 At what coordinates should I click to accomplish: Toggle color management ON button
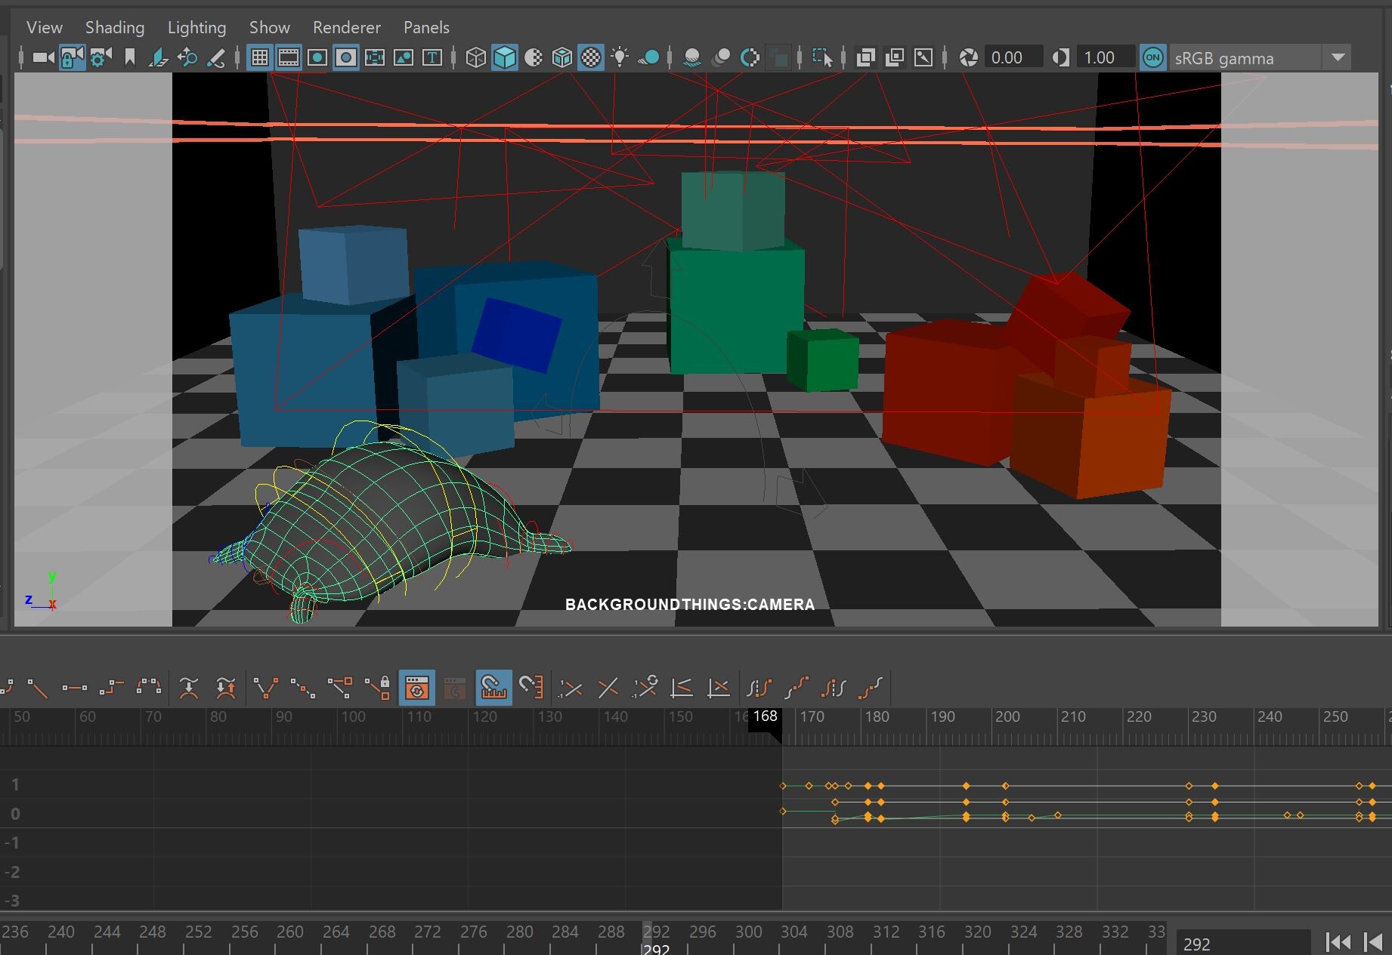pos(1152,57)
